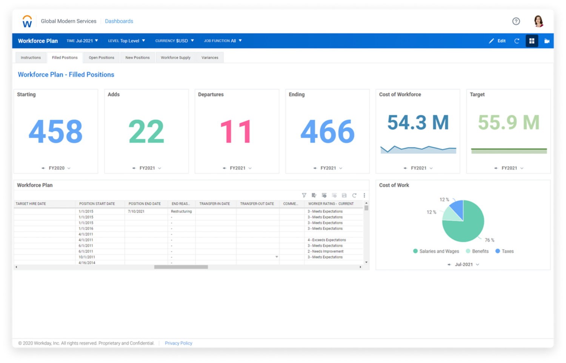Click the refresh icon in Workforce Plan table
The width and height of the screenshot is (566, 363).
click(354, 195)
